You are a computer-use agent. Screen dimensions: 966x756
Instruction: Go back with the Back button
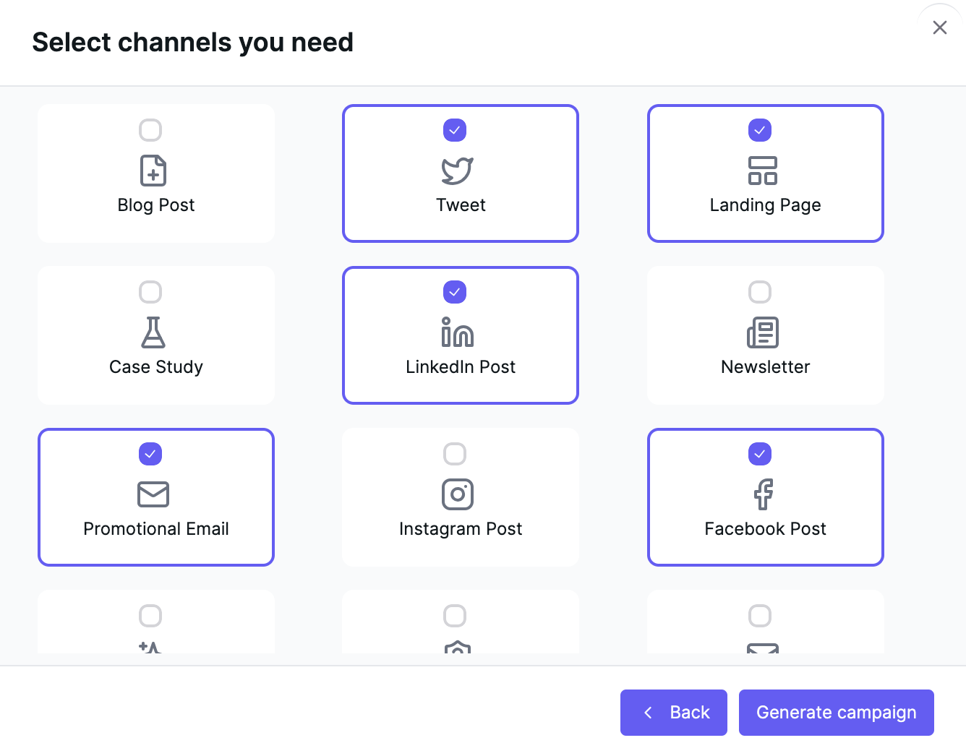click(674, 713)
